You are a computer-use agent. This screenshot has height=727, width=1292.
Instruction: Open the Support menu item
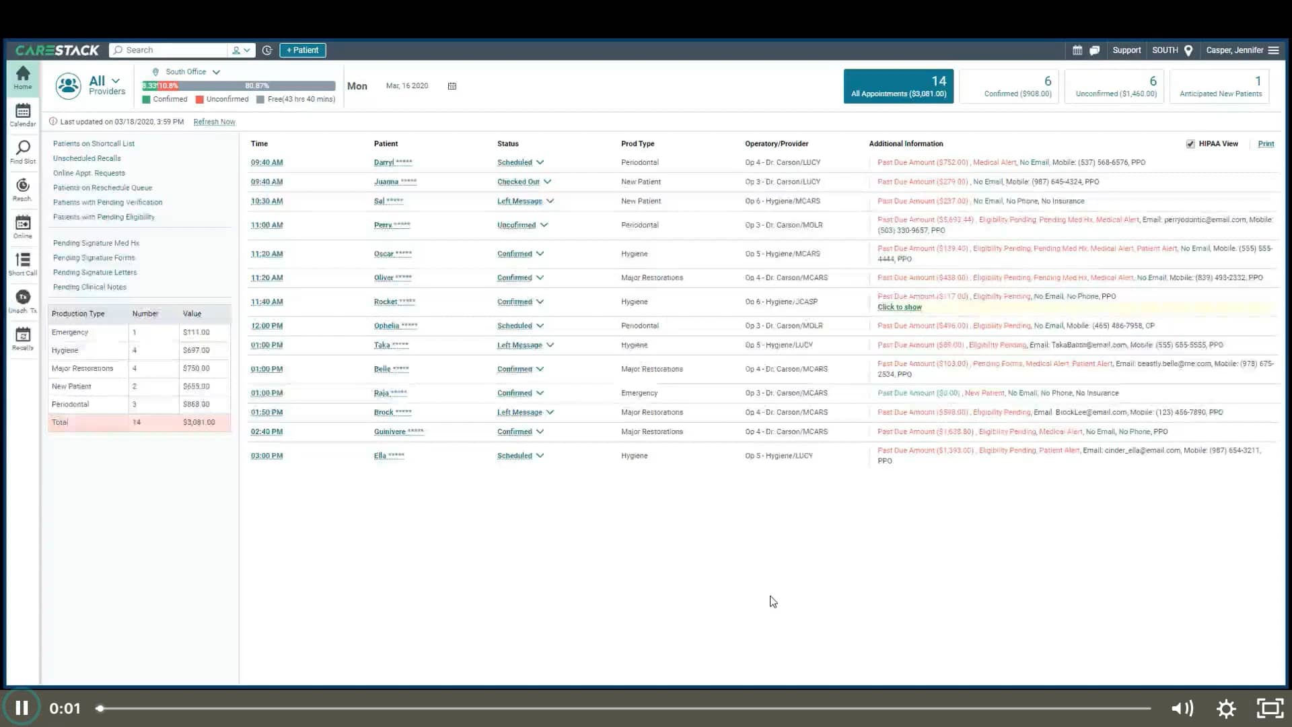(x=1126, y=50)
